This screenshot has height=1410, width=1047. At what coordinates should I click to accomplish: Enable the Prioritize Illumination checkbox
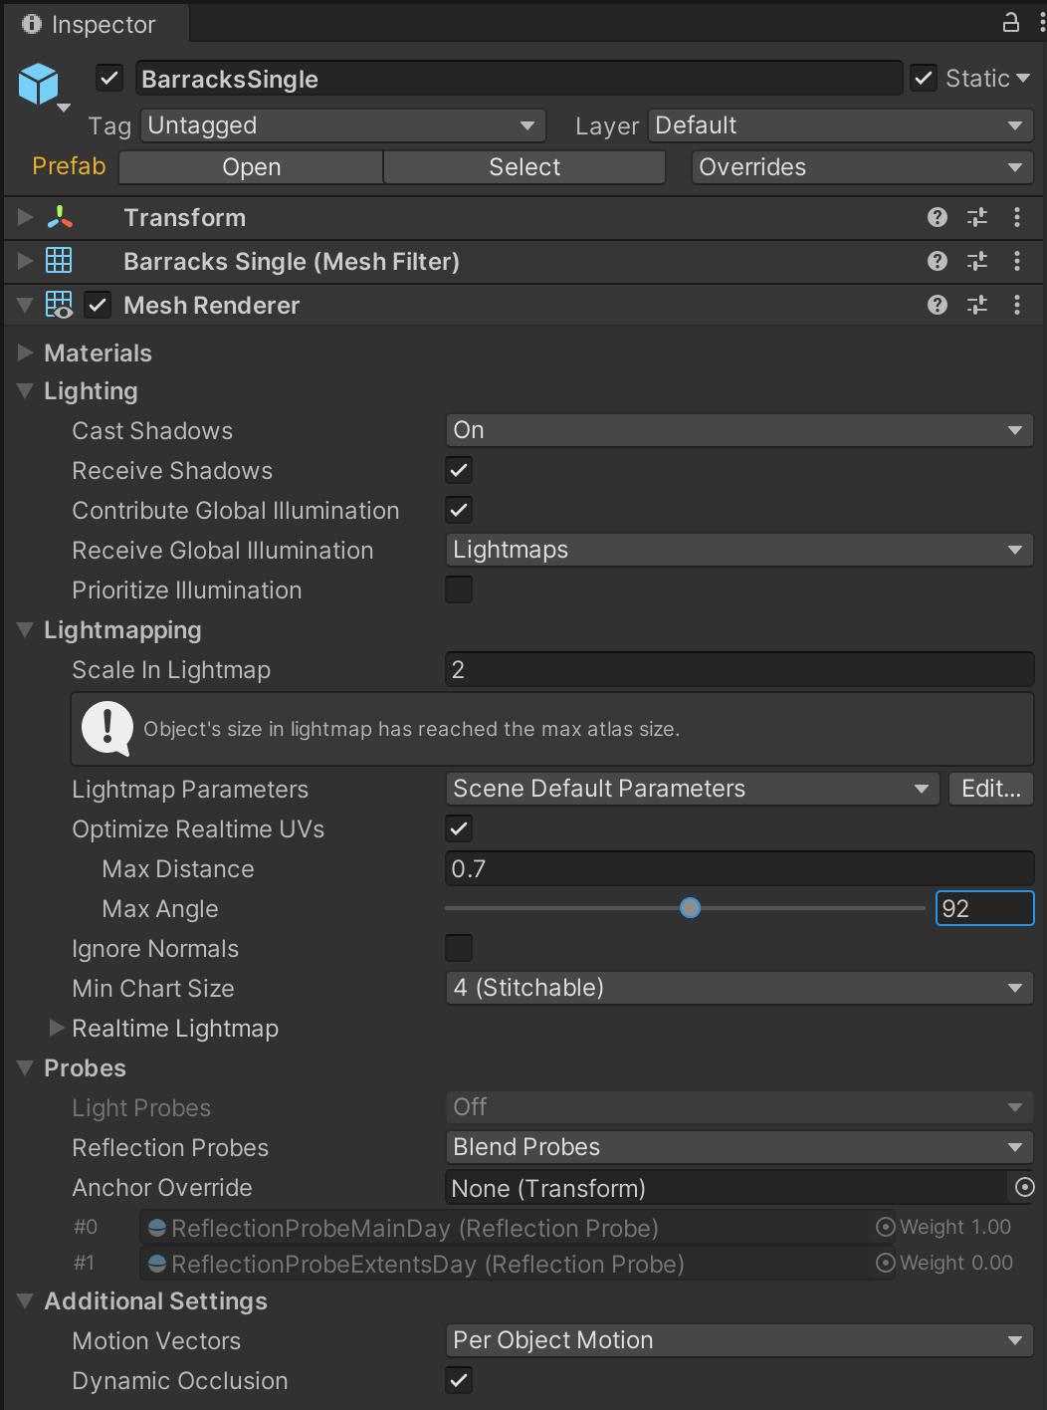(459, 589)
